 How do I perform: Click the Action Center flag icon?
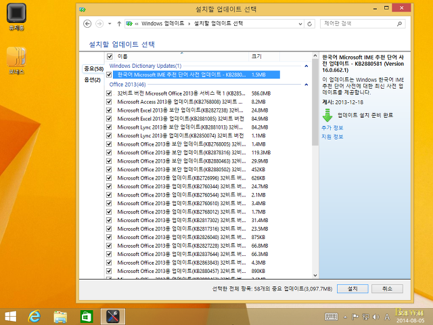tap(355, 317)
